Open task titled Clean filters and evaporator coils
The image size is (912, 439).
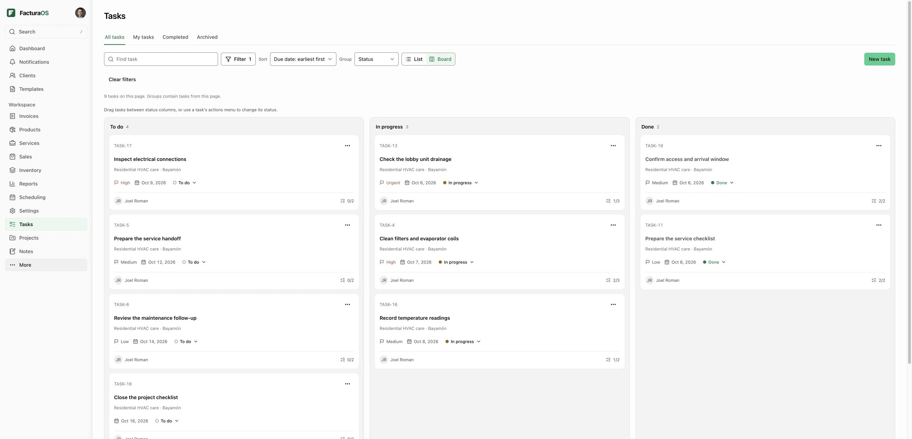pos(419,239)
